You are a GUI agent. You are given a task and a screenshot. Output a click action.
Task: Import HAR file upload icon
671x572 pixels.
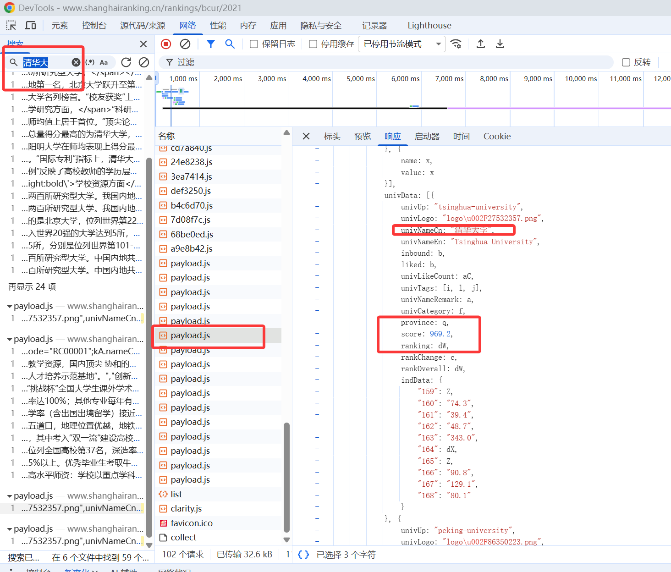tap(481, 44)
